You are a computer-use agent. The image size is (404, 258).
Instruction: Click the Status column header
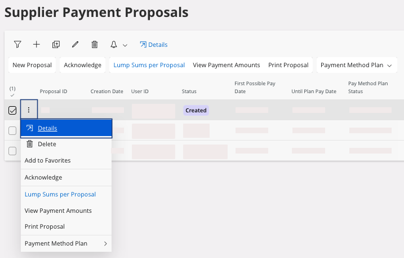[189, 91]
